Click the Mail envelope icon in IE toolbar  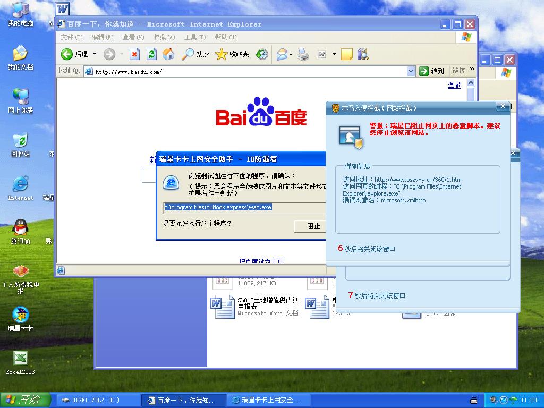pyautogui.click(x=282, y=54)
